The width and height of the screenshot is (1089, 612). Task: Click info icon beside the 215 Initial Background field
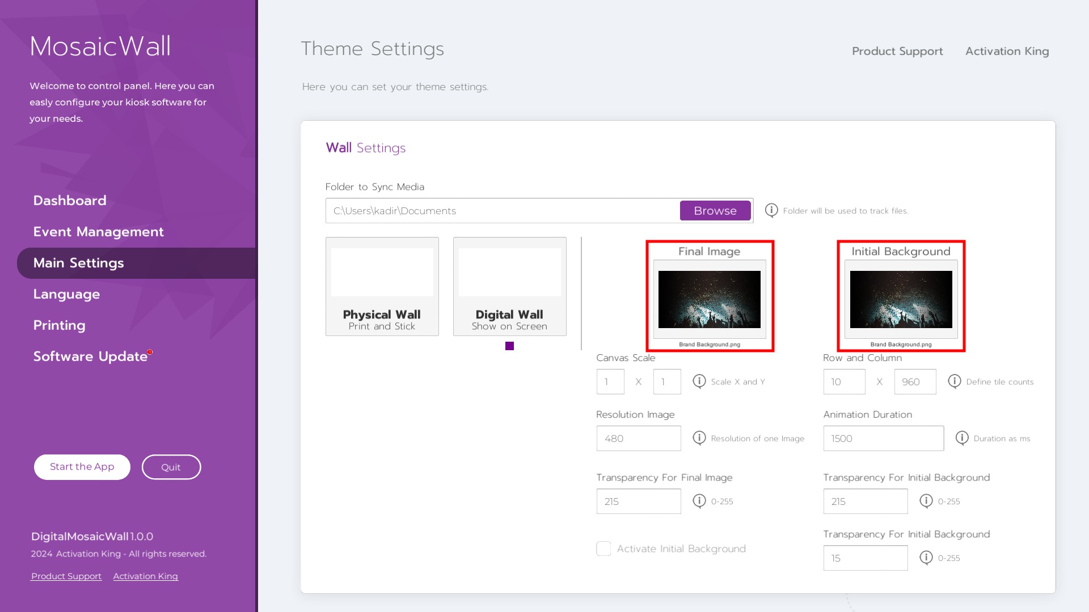coord(926,500)
